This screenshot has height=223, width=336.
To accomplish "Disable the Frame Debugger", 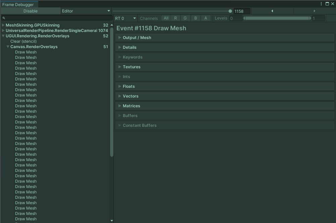I will coord(31,11).
